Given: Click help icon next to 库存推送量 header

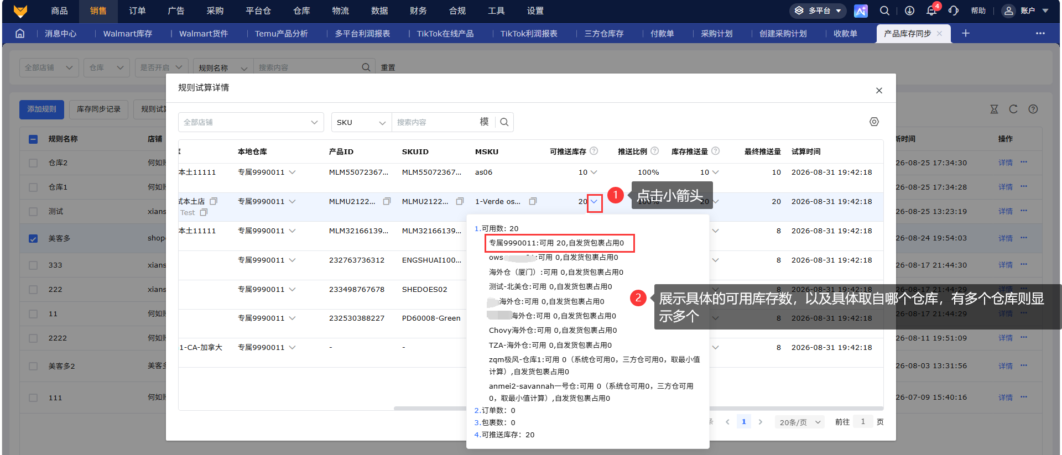Looking at the screenshot, I should tap(716, 151).
